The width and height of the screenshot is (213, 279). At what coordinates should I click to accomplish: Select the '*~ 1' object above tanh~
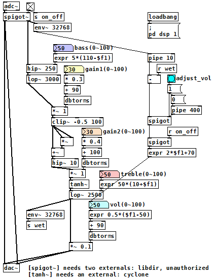78,173
